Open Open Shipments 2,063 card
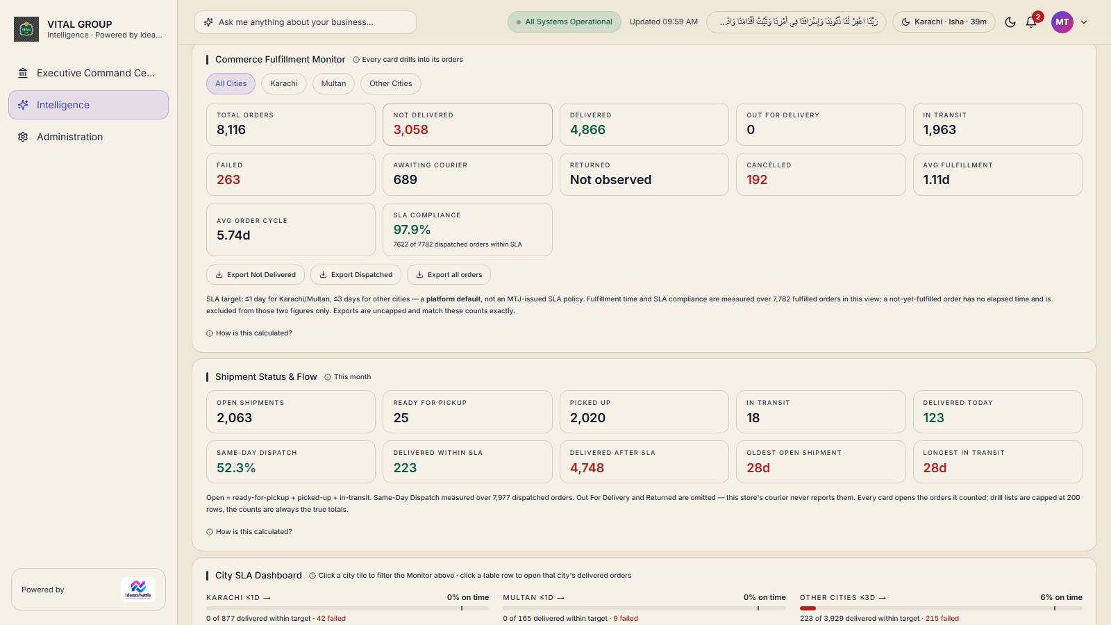Screen dimensions: 1111x625 click(291, 412)
